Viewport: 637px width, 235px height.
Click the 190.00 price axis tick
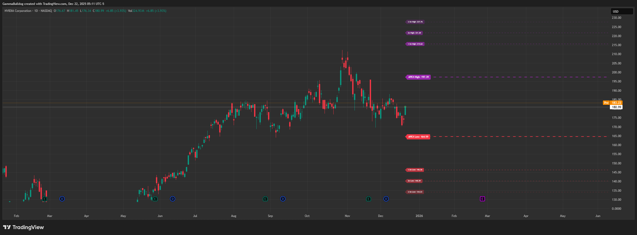click(x=616, y=91)
